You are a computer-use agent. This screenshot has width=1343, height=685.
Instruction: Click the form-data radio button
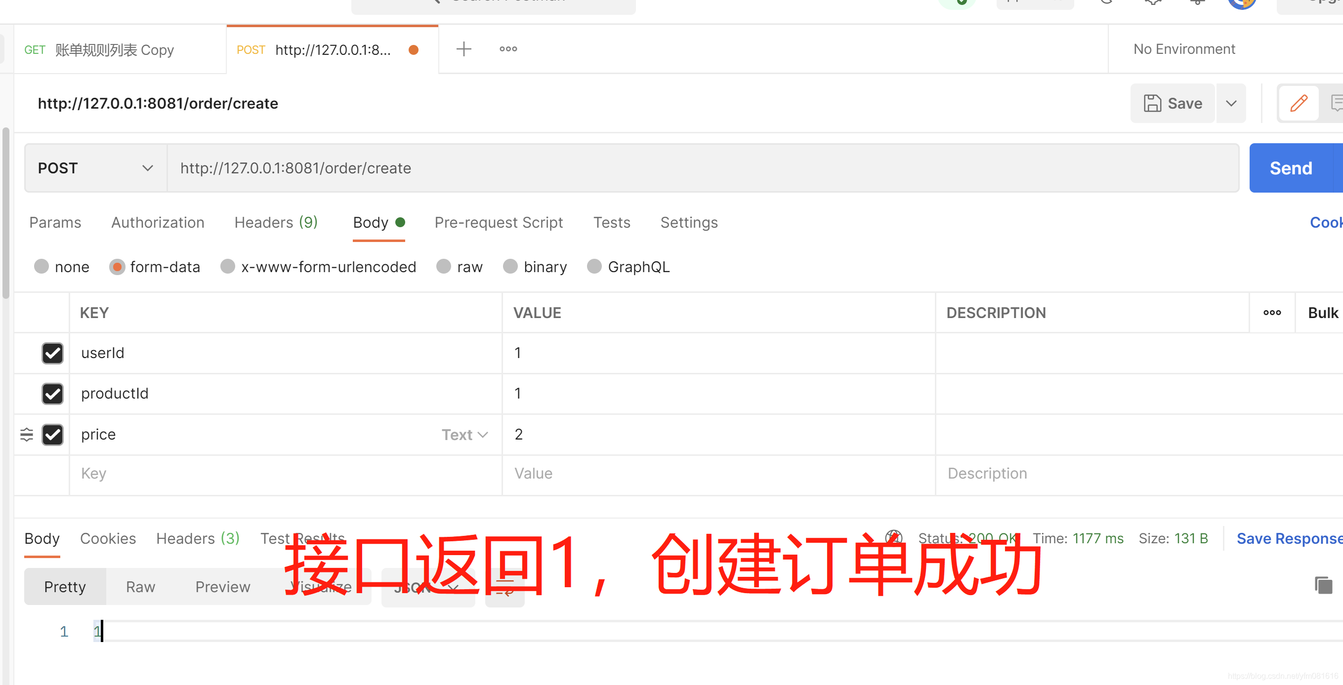pos(116,267)
